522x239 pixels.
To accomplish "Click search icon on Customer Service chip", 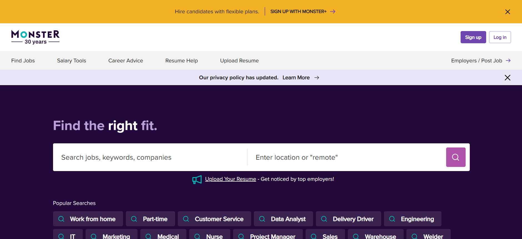I will 186,219.
